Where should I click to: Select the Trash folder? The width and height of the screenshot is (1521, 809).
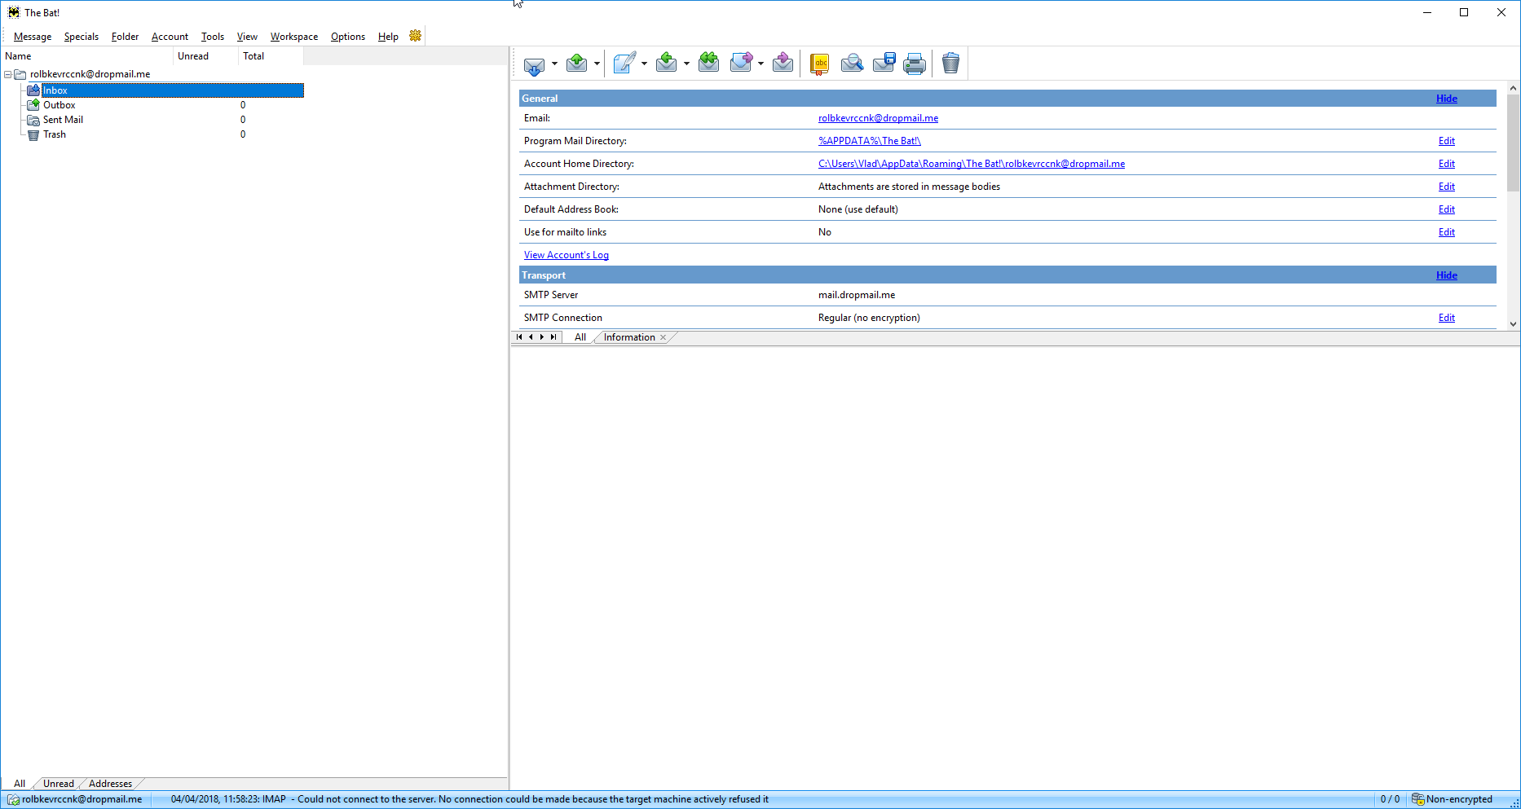tap(55, 134)
